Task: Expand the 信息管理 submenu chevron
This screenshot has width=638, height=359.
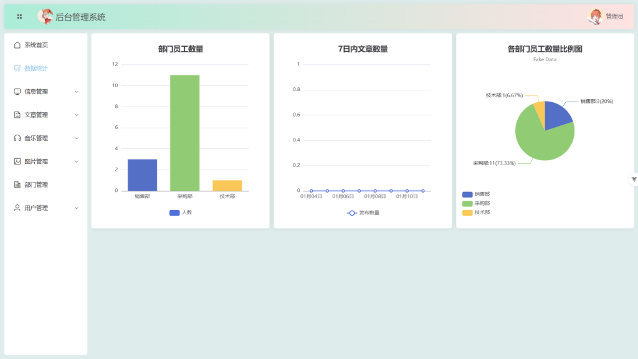Action: tap(77, 92)
